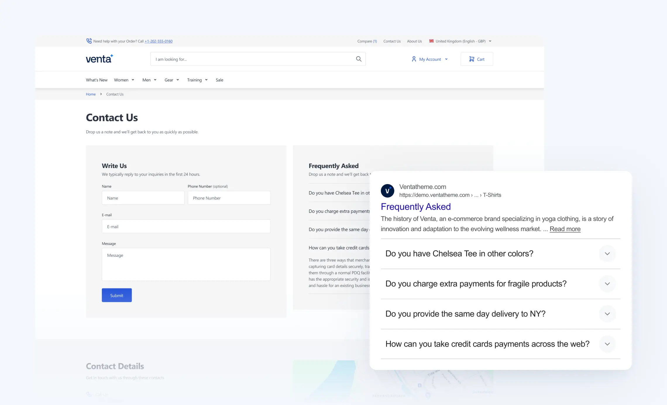Click the venta logo
Viewport: 667px width, 405px height.
[x=99, y=59]
